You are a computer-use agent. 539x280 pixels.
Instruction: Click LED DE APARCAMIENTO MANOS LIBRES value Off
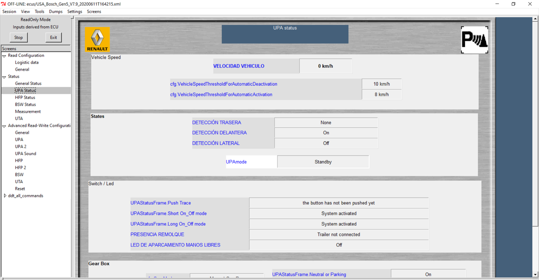click(339, 245)
